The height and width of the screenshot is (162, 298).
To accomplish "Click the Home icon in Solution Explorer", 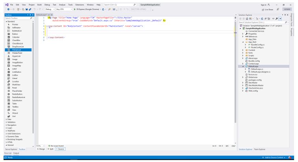I will coord(247,18).
